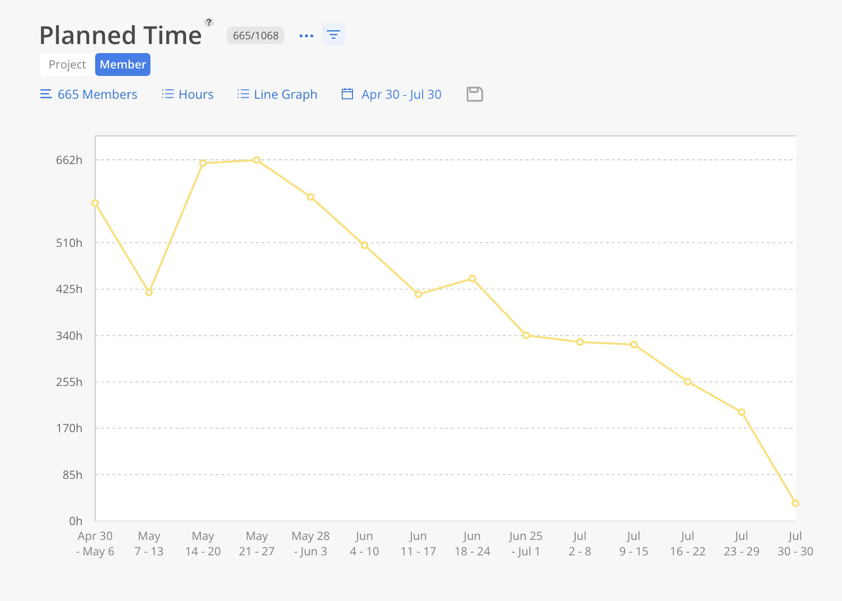Click the 665/1068 count badge

coord(256,36)
